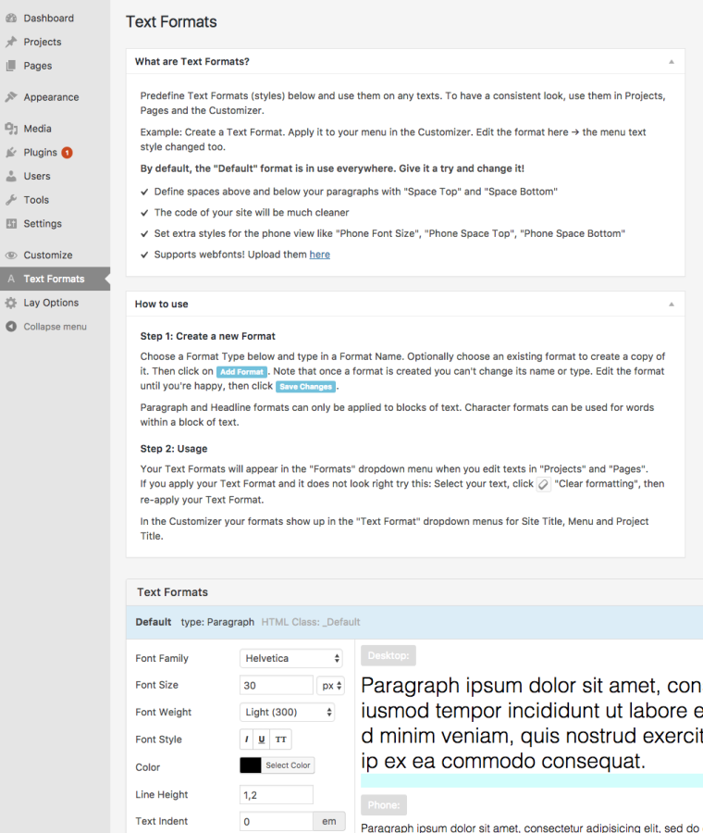Viewport: 703px width, 833px height.
Task: Collapse the 'What are Text Formats?' panel
Action: pos(671,62)
